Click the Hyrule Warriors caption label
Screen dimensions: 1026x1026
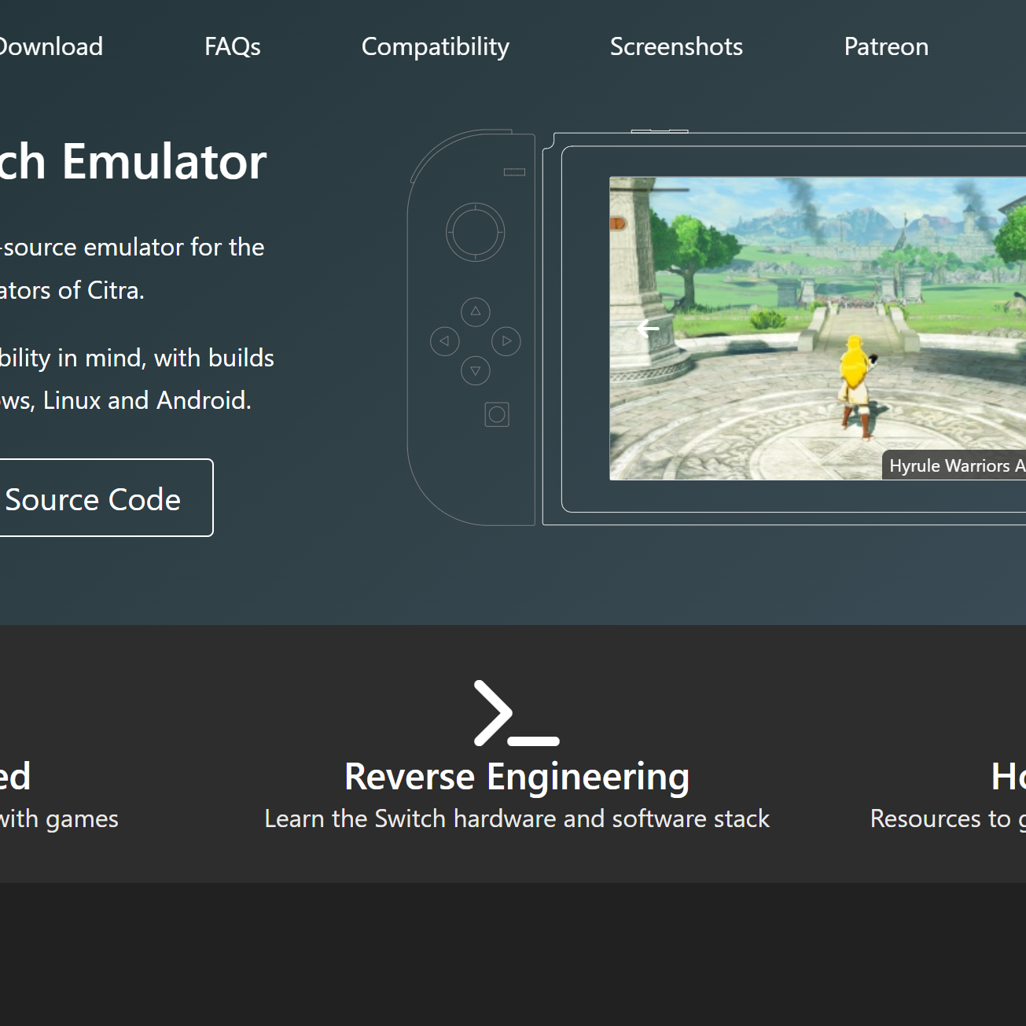coord(954,465)
